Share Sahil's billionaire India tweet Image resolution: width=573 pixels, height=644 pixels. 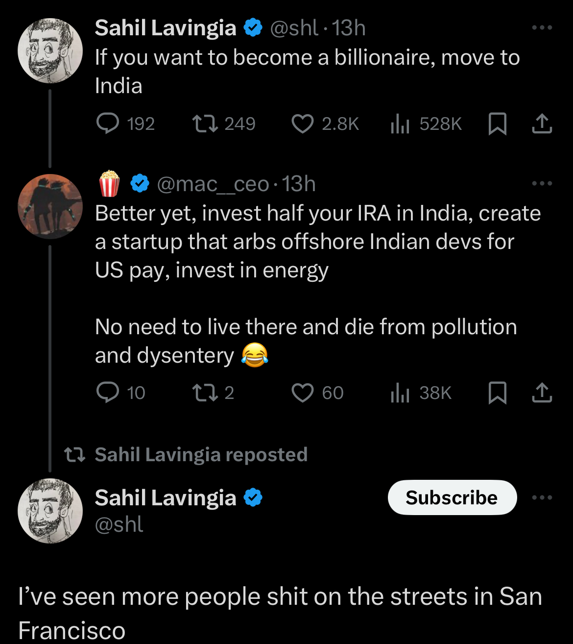542,124
